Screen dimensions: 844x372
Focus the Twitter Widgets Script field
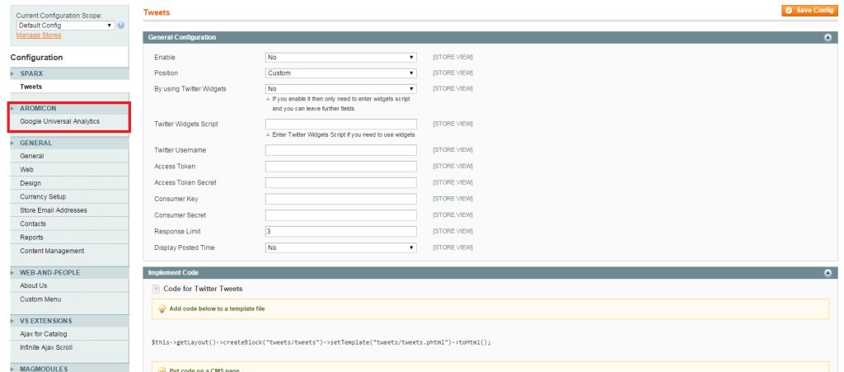click(x=340, y=125)
